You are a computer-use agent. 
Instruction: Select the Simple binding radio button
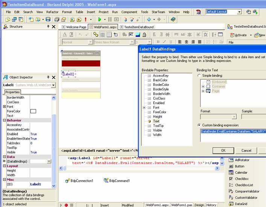pos(199,76)
